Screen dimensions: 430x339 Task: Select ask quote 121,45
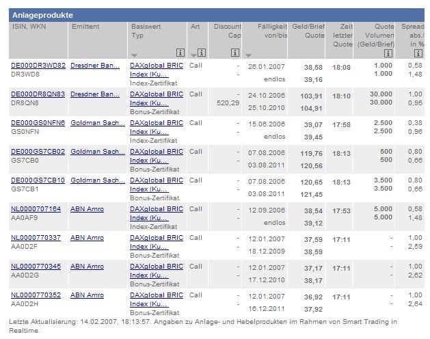point(311,195)
